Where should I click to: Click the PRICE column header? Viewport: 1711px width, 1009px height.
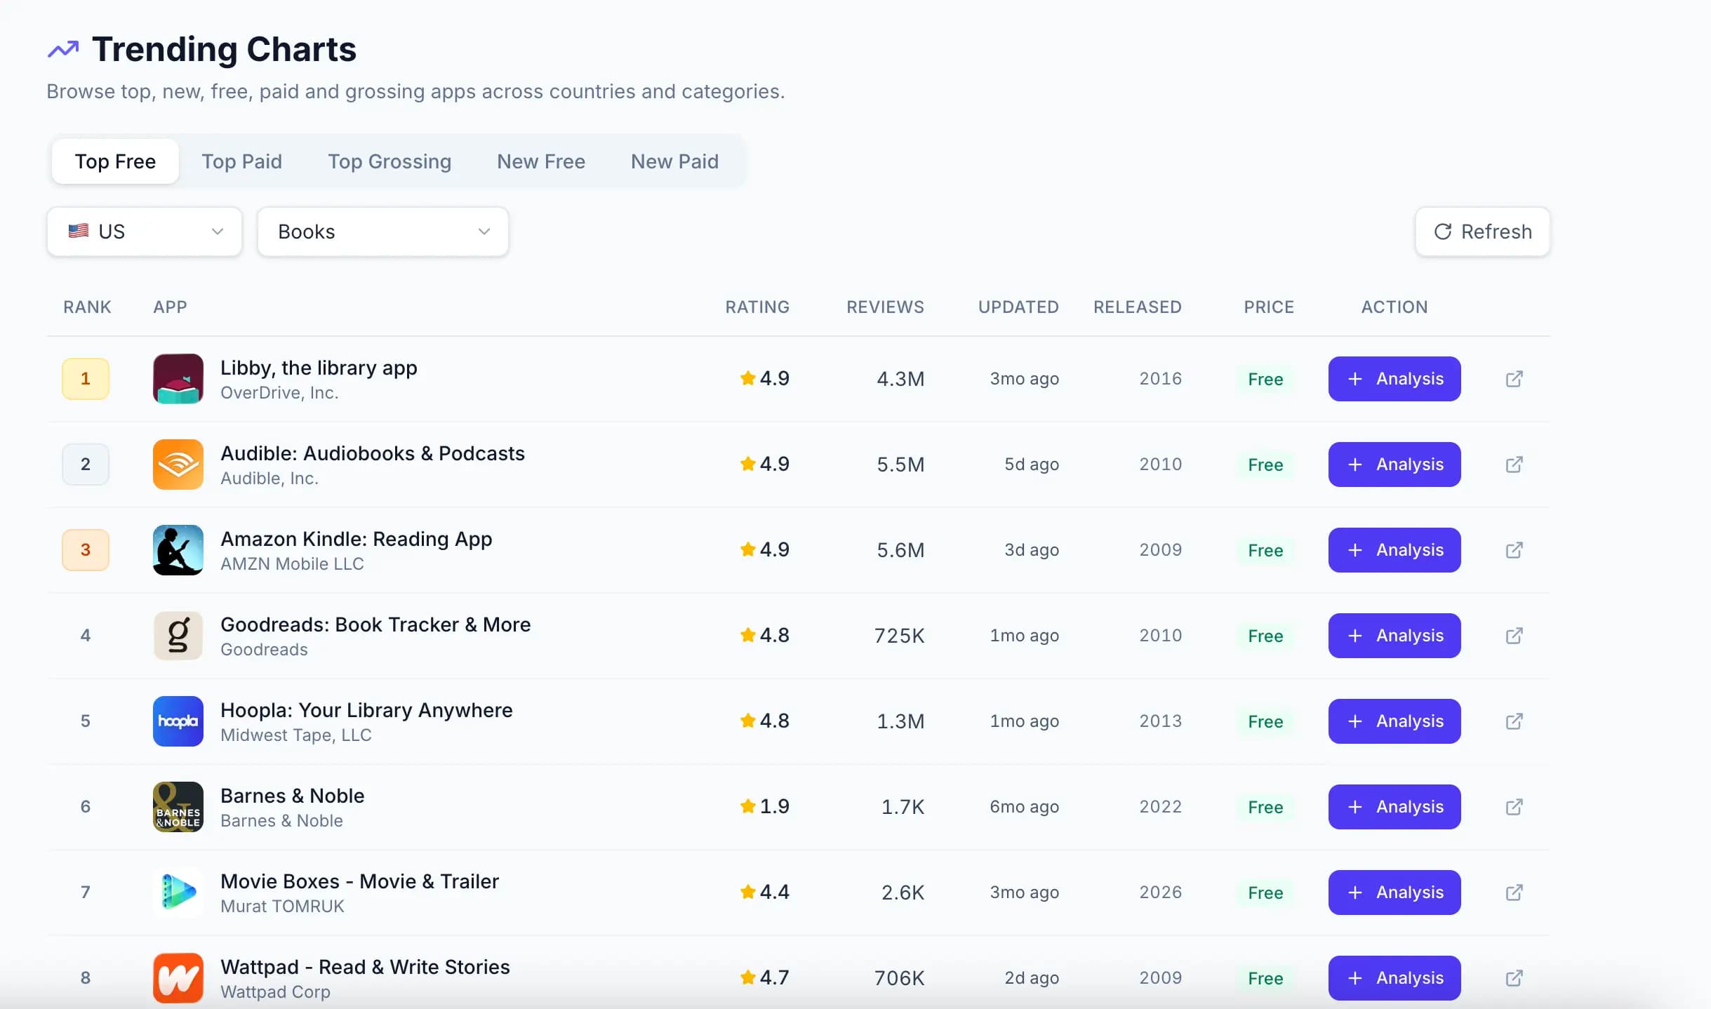point(1269,307)
